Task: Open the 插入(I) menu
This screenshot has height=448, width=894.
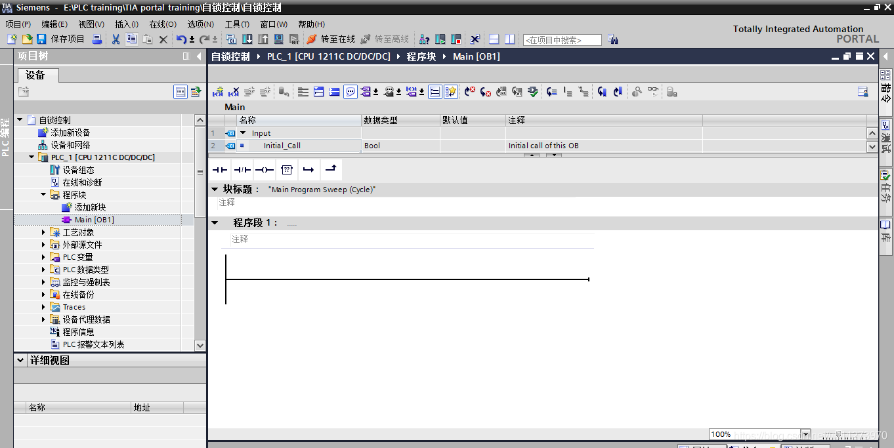Action: tap(127, 24)
